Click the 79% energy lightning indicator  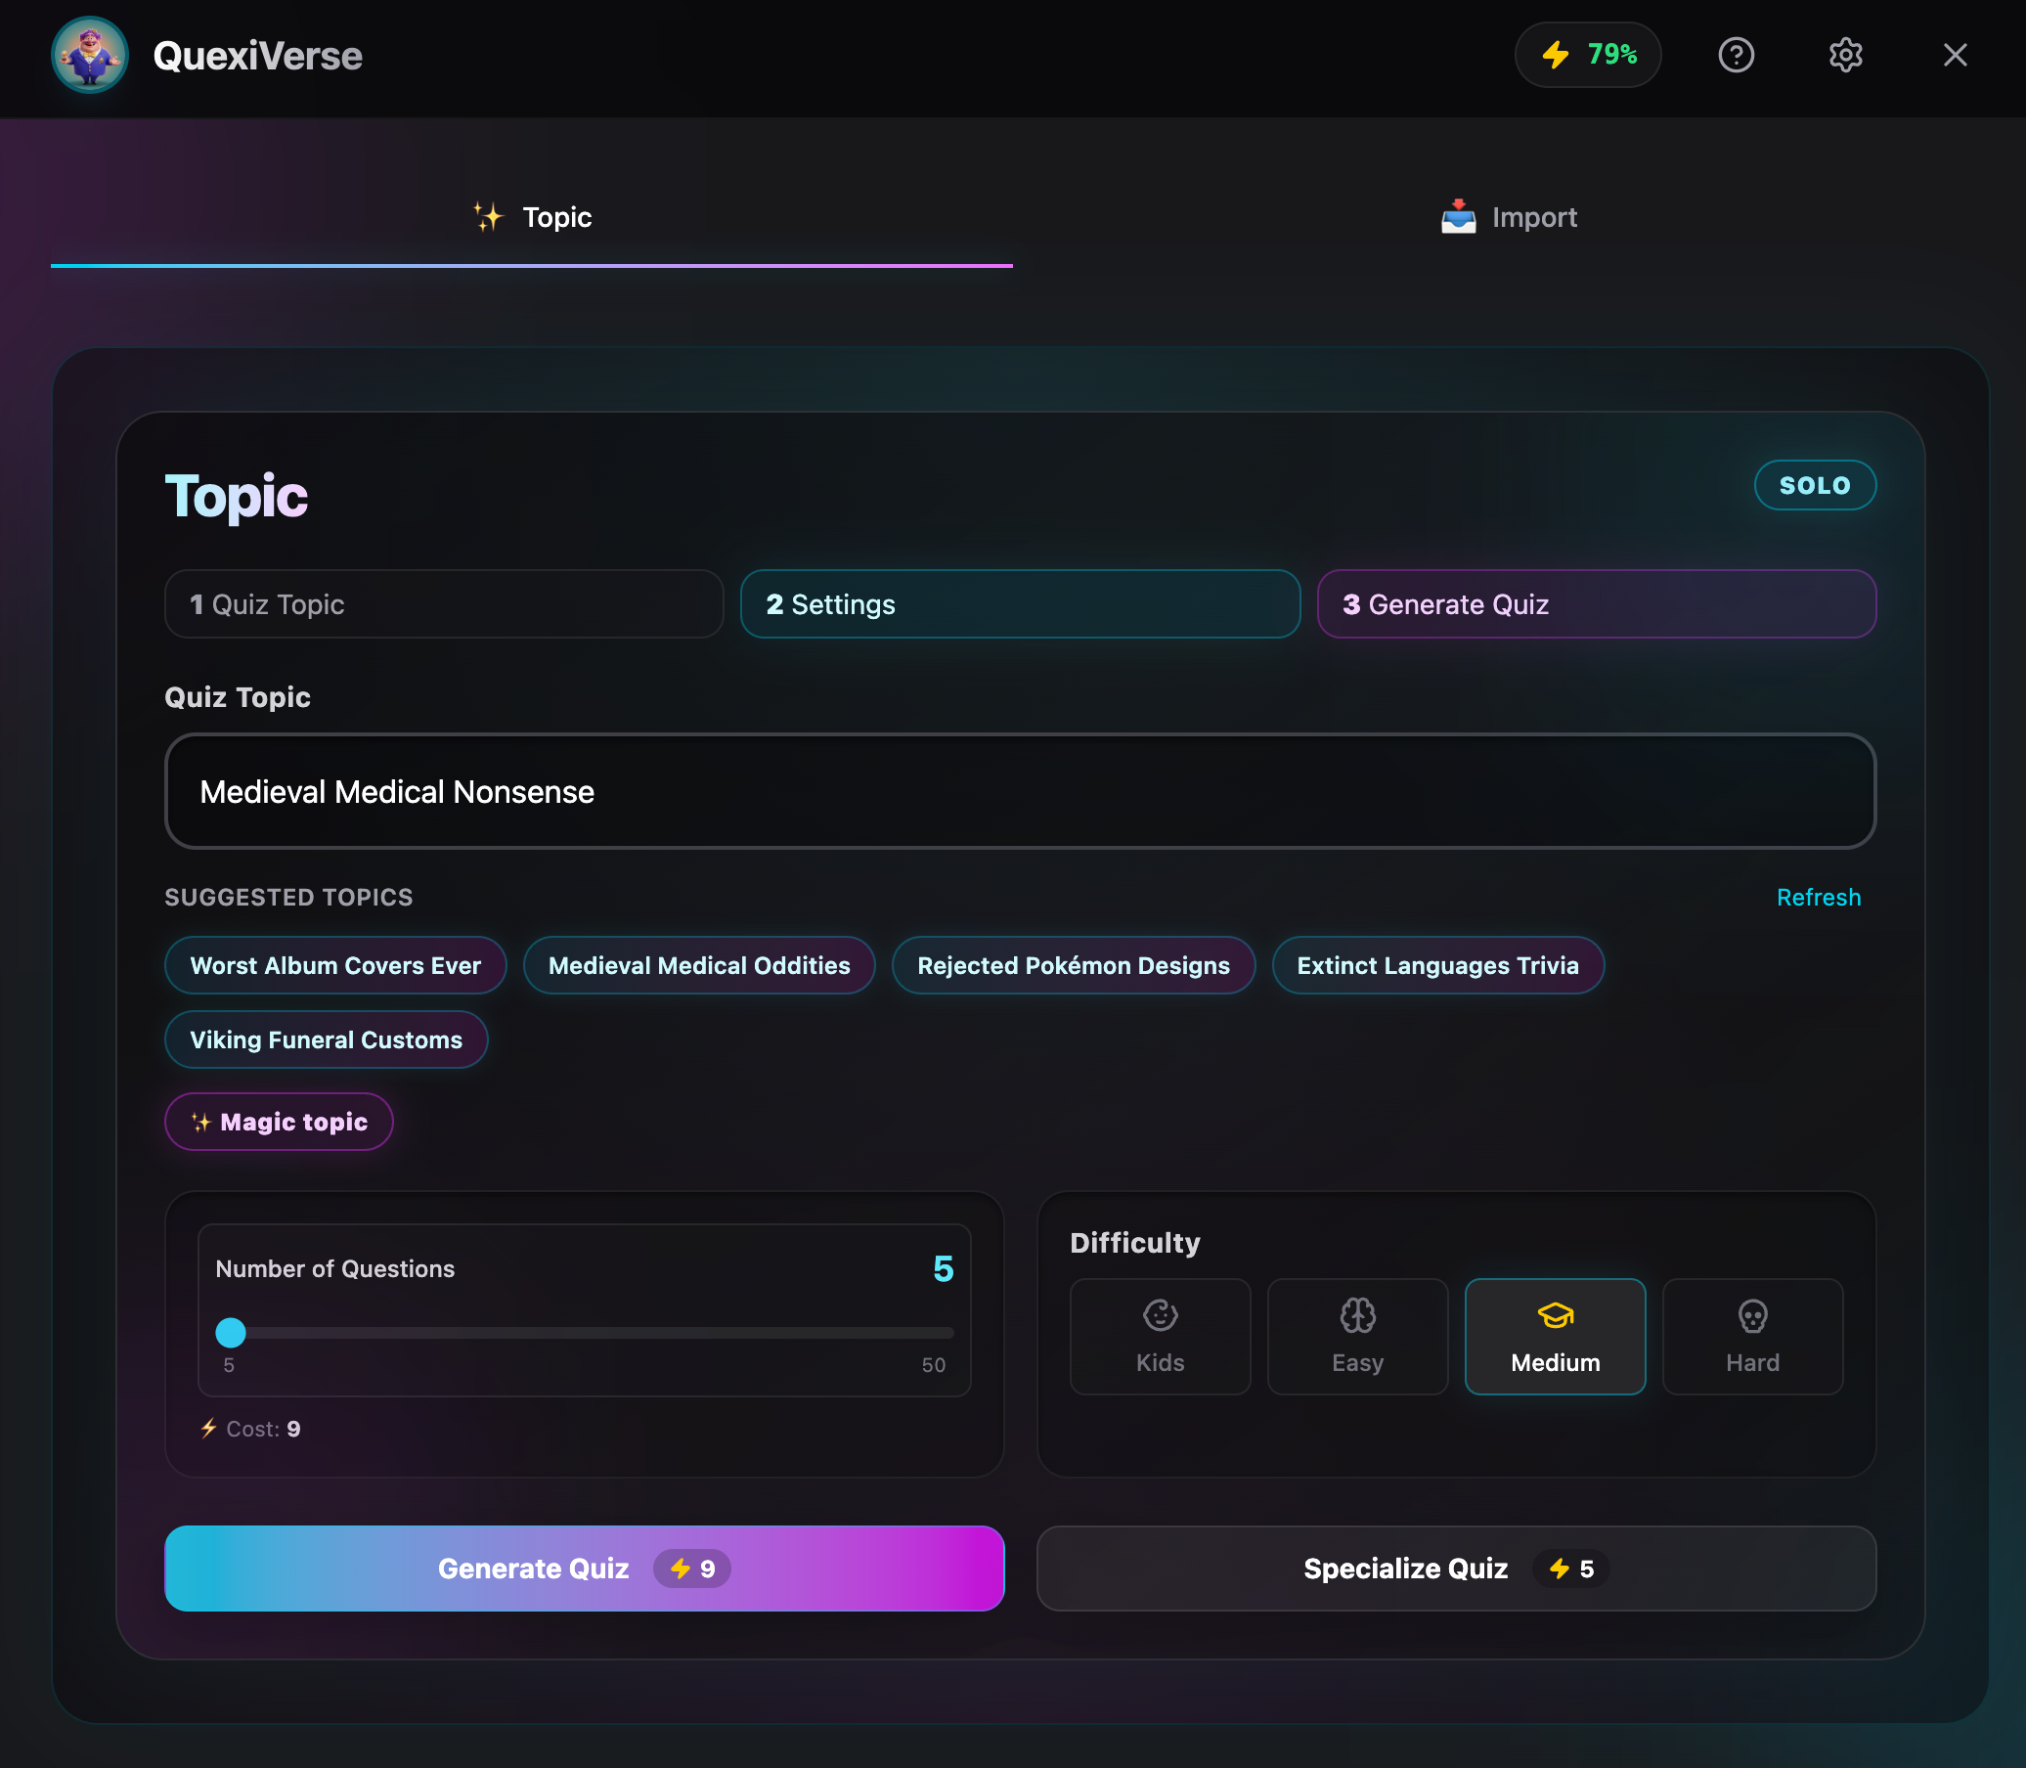point(1587,55)
